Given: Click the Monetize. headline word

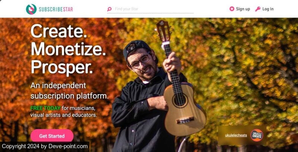Looking at the screenshot, I should [x=68, y=49].
